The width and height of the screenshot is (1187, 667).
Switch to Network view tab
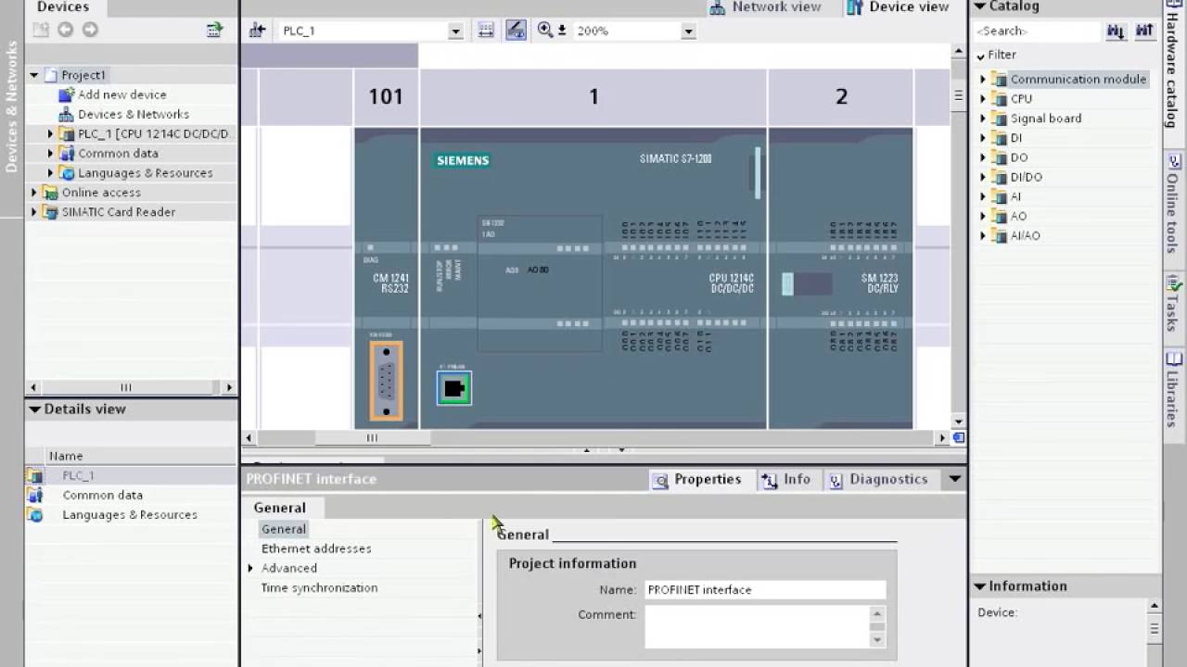click(x=765, y=7)
